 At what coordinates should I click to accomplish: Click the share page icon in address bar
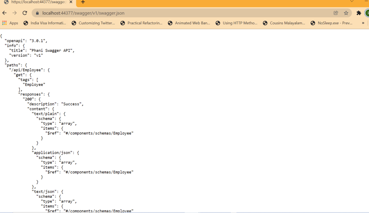point(336,13)
